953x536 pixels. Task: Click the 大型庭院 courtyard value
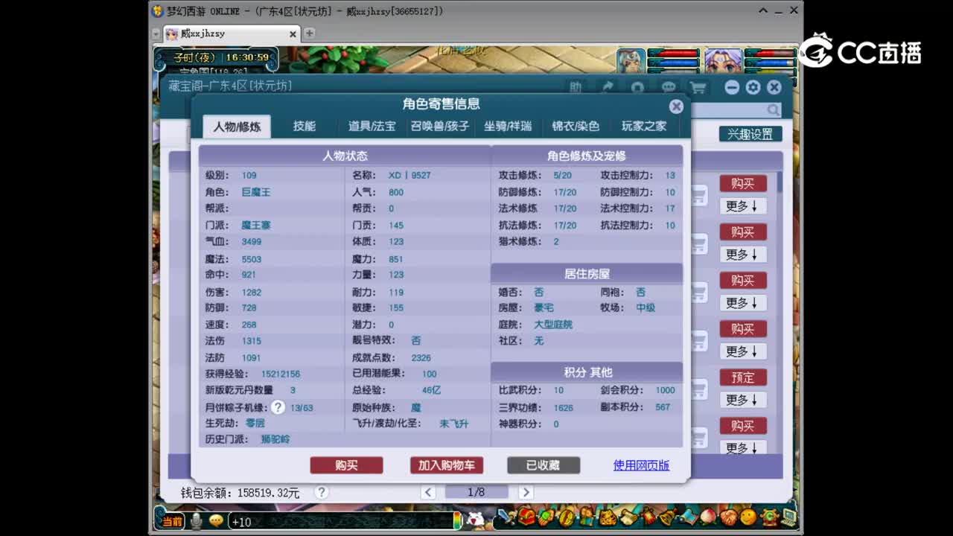point(553,325)
